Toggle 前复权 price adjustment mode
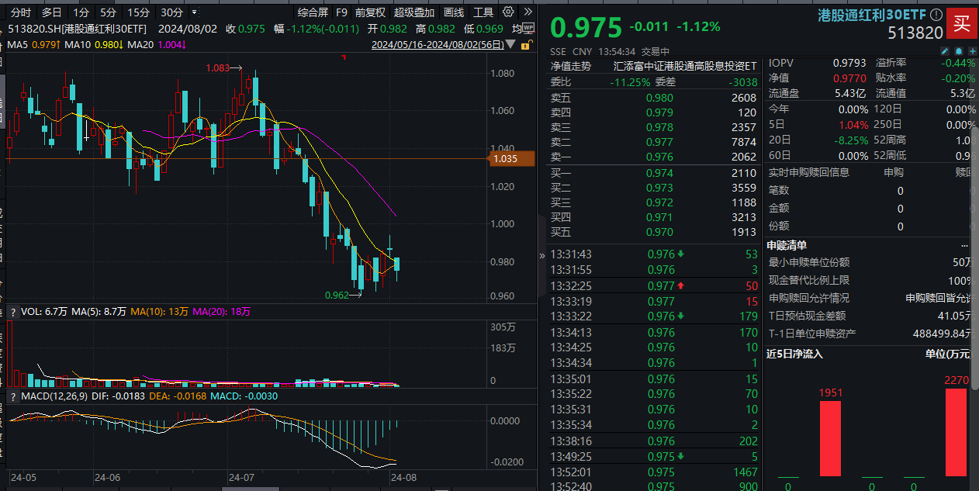Screen dimensions: 979x491 pyautogui.click(x=368, y=12)
